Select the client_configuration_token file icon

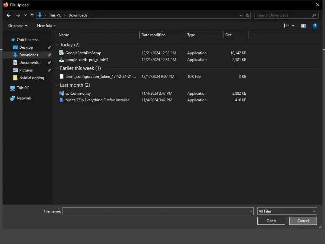pos(61,76)
